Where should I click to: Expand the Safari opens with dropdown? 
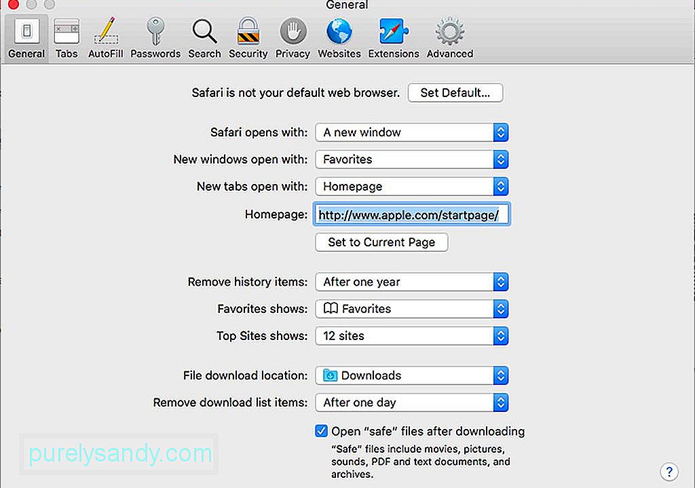pyautogui.click(x=412, y=132)
